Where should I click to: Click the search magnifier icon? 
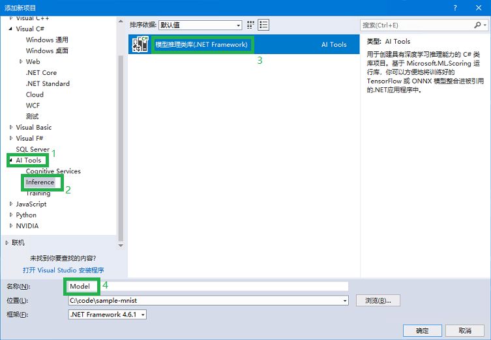477,25
